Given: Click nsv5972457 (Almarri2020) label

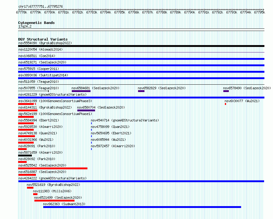Looking at the screenshot, I should (x=113, y=146).
